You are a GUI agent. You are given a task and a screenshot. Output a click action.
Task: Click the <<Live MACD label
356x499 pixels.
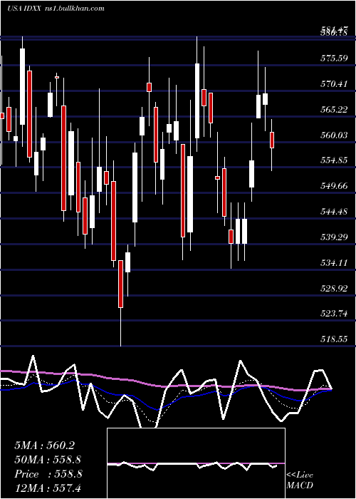pyautogui.click(x=300, y=480)
